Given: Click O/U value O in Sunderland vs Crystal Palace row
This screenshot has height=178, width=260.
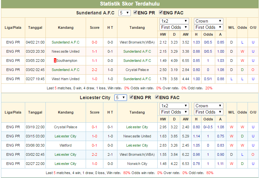Looking at the screenshot, I should pos(253,70).
